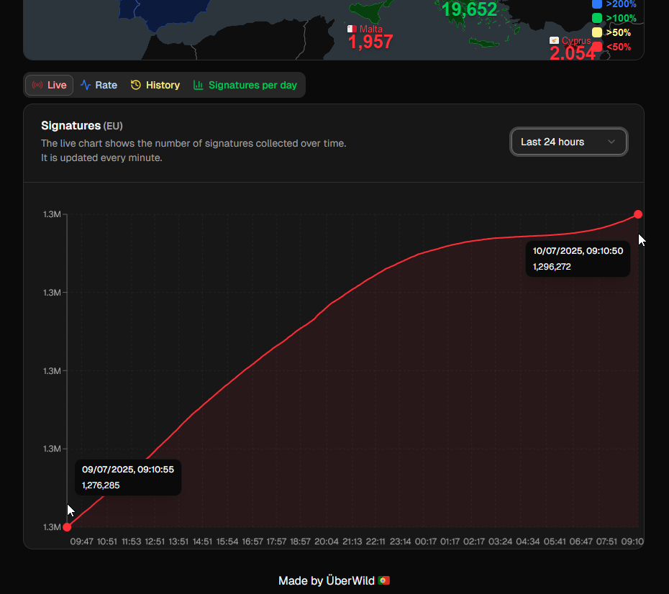This screenshot has height=594, width=669.
Task: Click the latest red chart data point
Action: point(638,214)
